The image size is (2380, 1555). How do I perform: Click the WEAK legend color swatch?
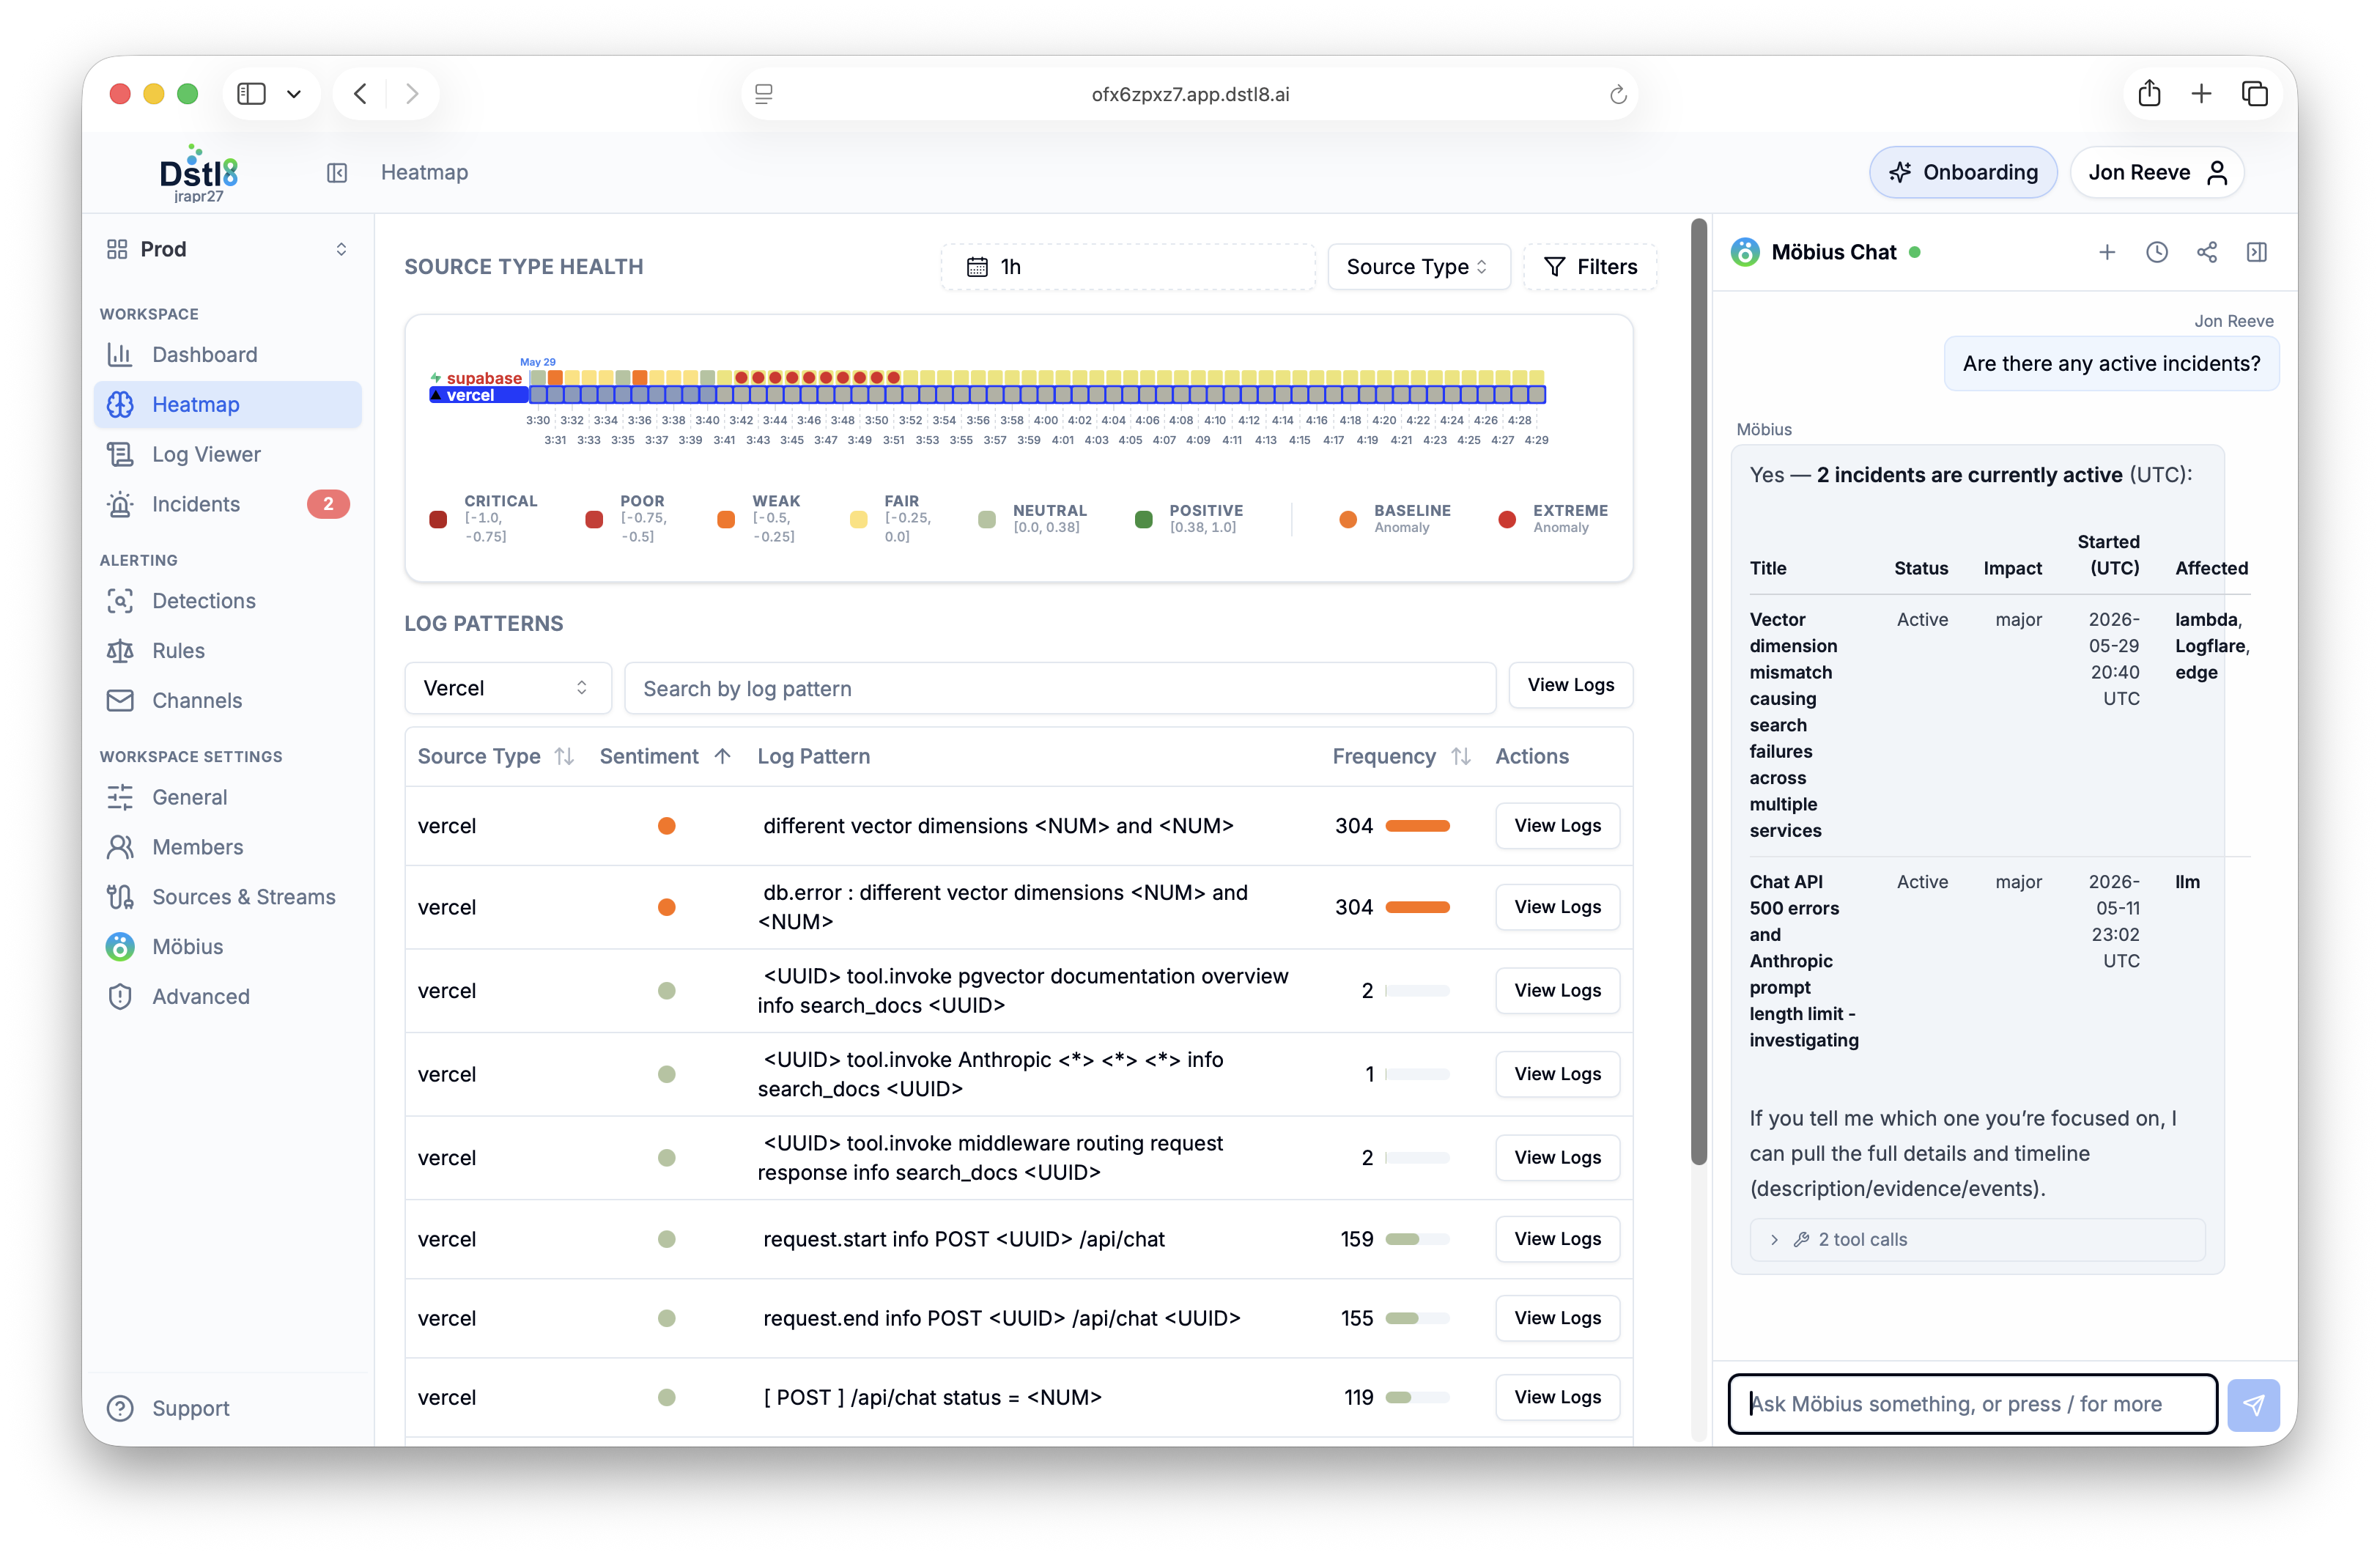[x=727, y=520]
